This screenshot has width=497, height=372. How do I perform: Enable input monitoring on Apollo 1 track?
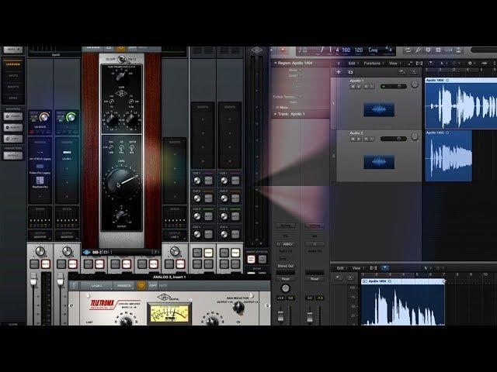coord(372,87)
